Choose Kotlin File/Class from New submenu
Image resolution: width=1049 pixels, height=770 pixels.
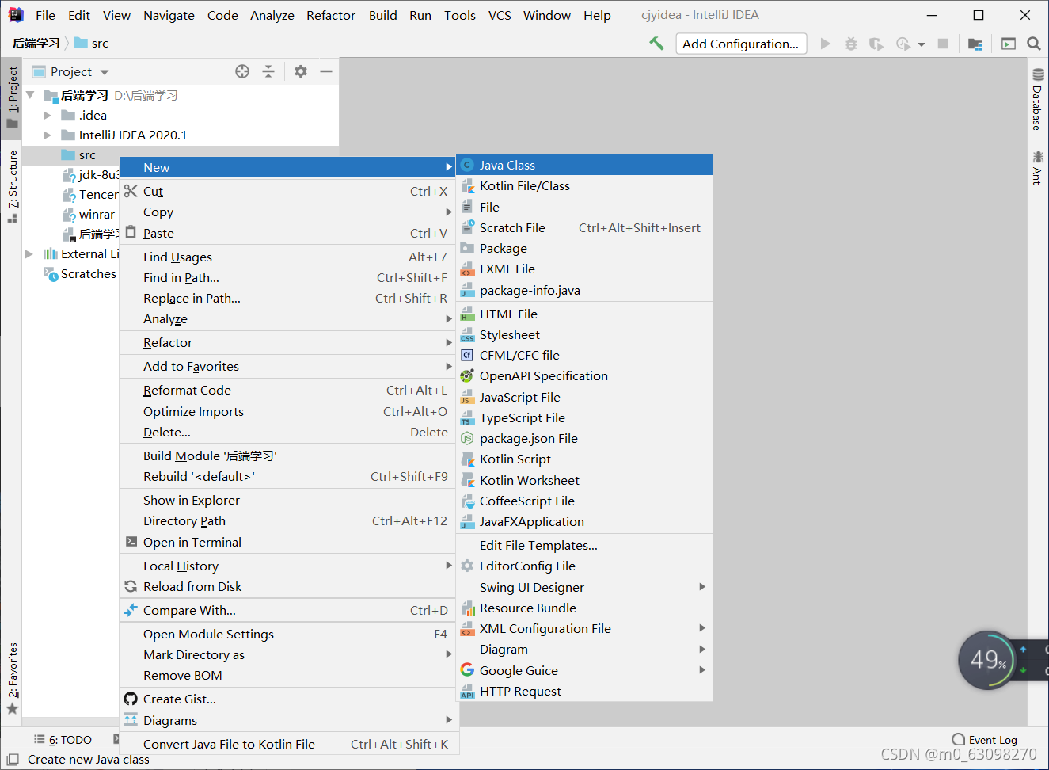pyautogui.click(x=584, y=185)
